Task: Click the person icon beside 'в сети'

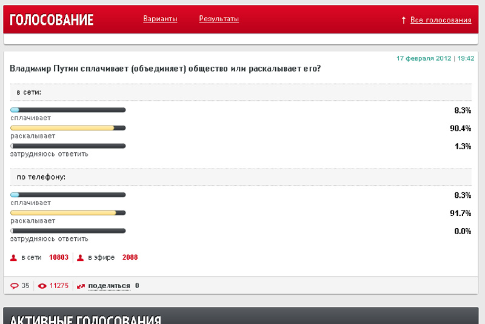Action: pyautogui.click(x=13, y=257)
